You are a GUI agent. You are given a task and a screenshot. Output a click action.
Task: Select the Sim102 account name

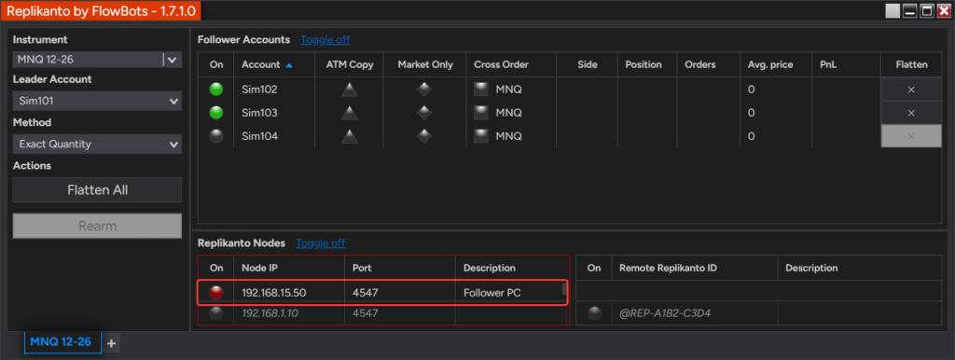pyautogui.click(x=259, y=90)
